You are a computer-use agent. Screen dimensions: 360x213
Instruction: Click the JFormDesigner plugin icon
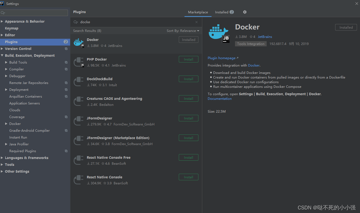79,121
